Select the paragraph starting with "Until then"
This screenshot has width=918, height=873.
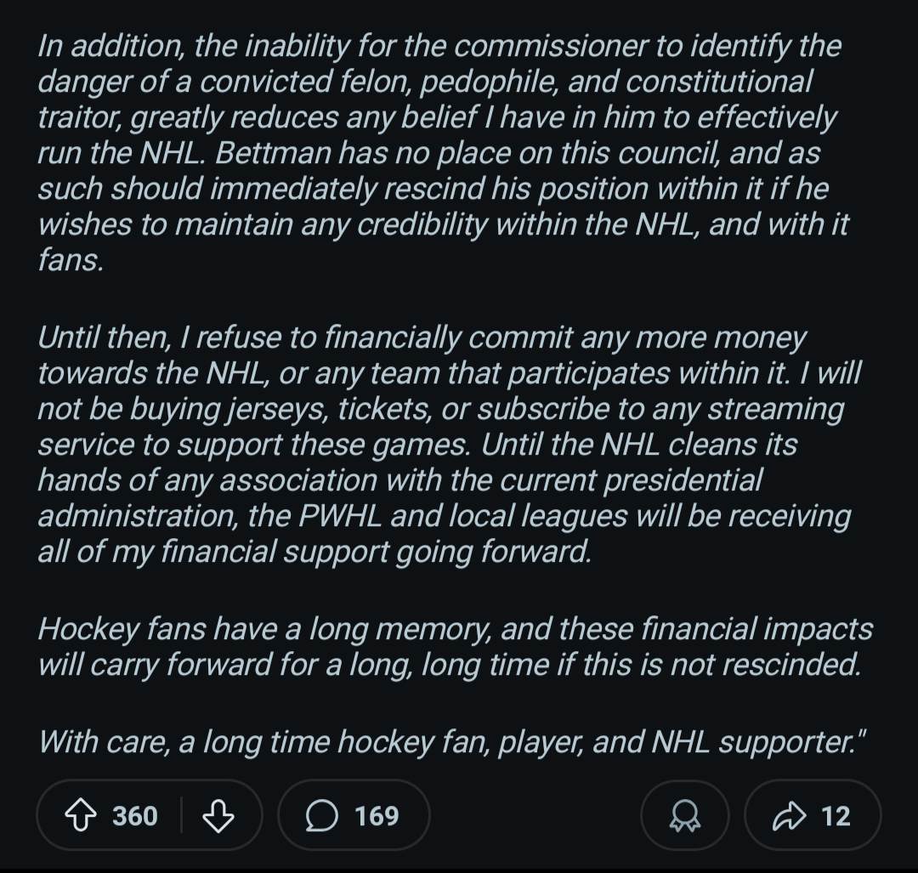coord(450,445)
